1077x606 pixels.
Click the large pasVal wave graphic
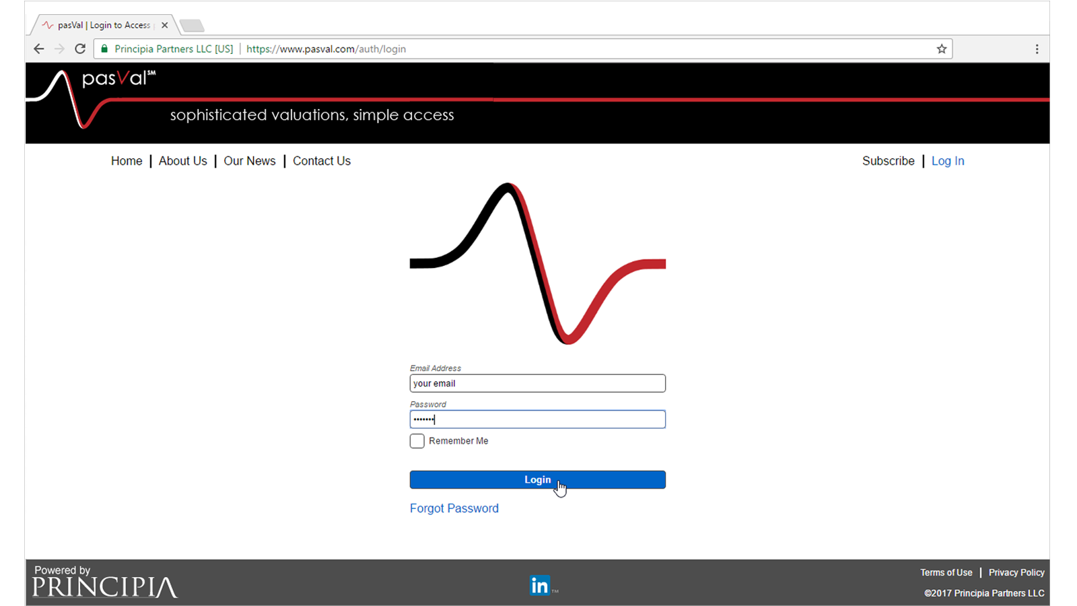click(x=538, y=263)
